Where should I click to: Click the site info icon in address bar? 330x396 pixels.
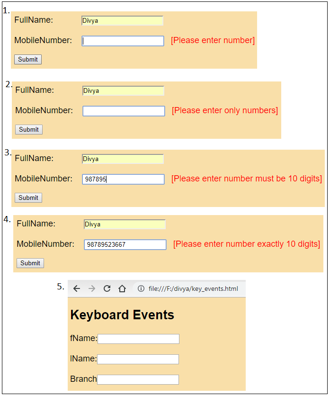pyautogui.click(x=141, y=288)
